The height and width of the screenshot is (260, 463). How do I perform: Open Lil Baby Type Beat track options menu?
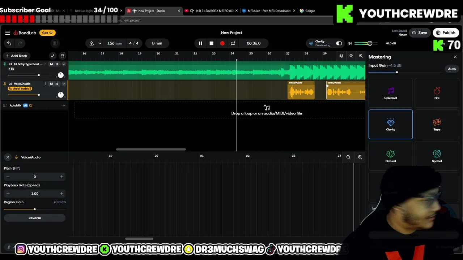tap(46, 64)
